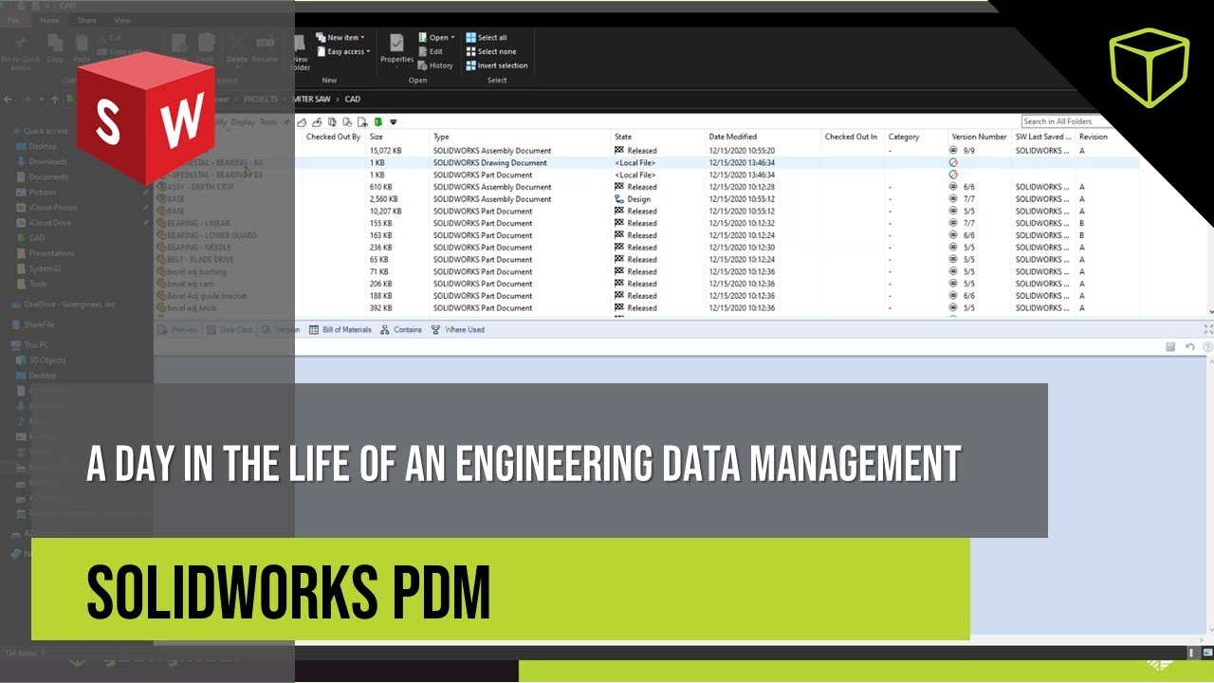This screenshot has height=683, width=1214.
Task: Click the Cut command in Clipboard group
Action: [x=109, y=38]
